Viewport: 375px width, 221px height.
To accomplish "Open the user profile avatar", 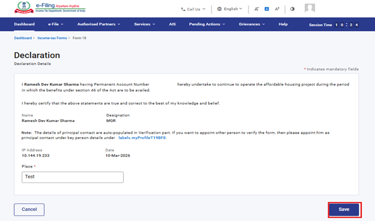I will point(310,8).
